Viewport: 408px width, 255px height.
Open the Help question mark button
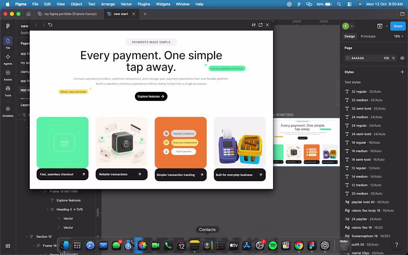click(x=397, y=245)
